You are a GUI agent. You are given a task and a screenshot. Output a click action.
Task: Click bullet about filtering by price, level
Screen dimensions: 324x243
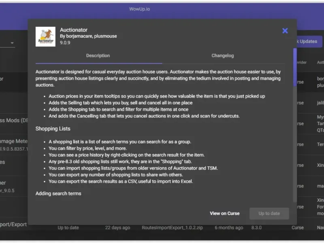[87, 148]
